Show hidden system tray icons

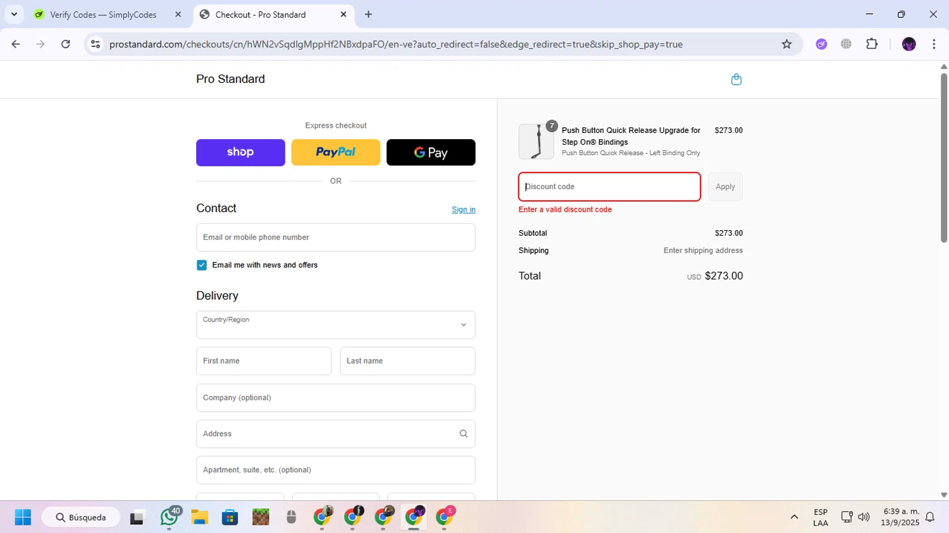tap(794, 517)
